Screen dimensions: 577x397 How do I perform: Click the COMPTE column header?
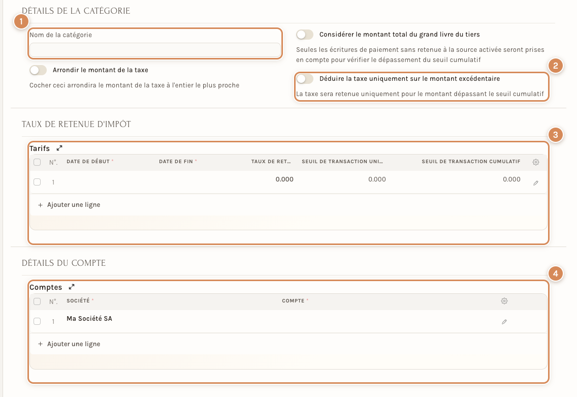point(295,301)
